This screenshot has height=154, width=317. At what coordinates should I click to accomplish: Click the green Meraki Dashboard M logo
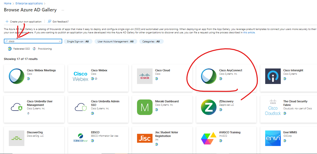click(x=145, y=107)
